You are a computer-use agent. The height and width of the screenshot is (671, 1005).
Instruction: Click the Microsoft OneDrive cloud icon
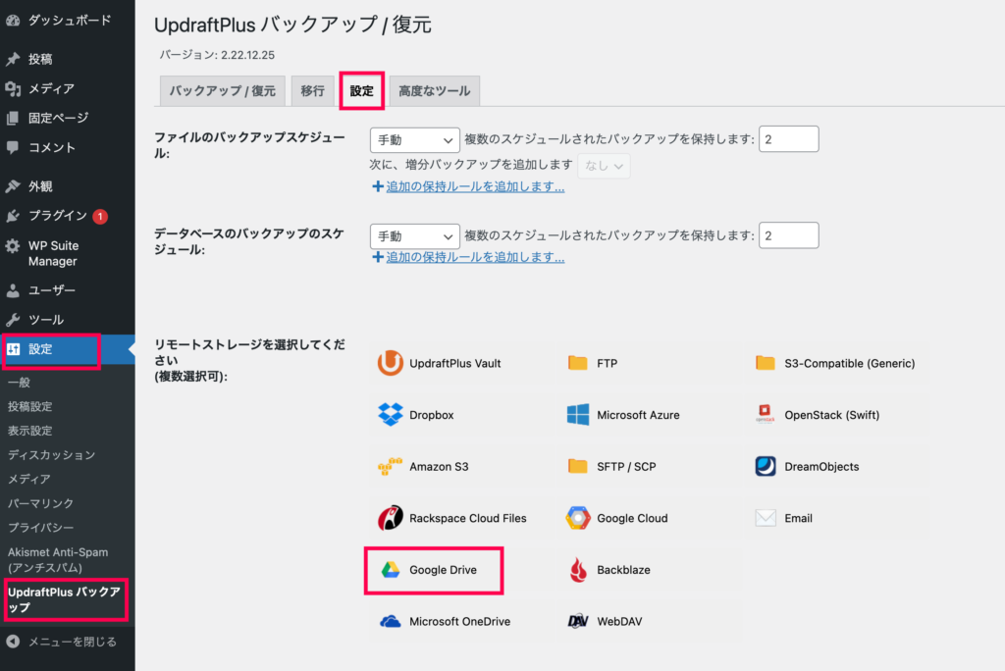click(x=390, y=622)
